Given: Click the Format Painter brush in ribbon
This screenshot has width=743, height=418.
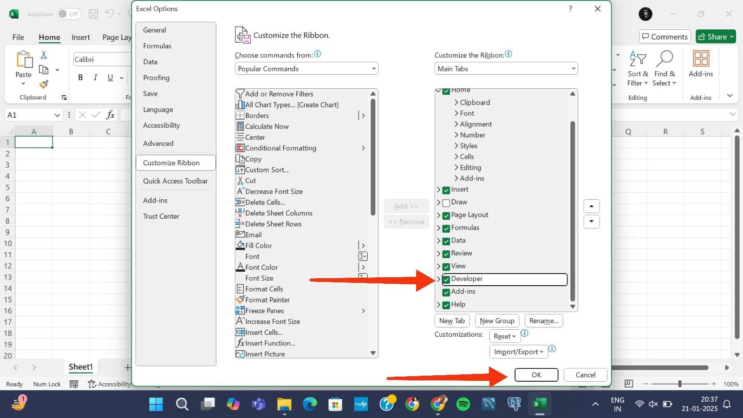Looking at the screenshot, I should click(x=44, y=84).
